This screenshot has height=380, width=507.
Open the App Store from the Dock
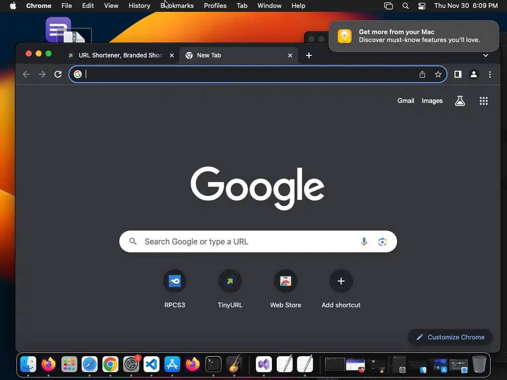coord(172,364)
